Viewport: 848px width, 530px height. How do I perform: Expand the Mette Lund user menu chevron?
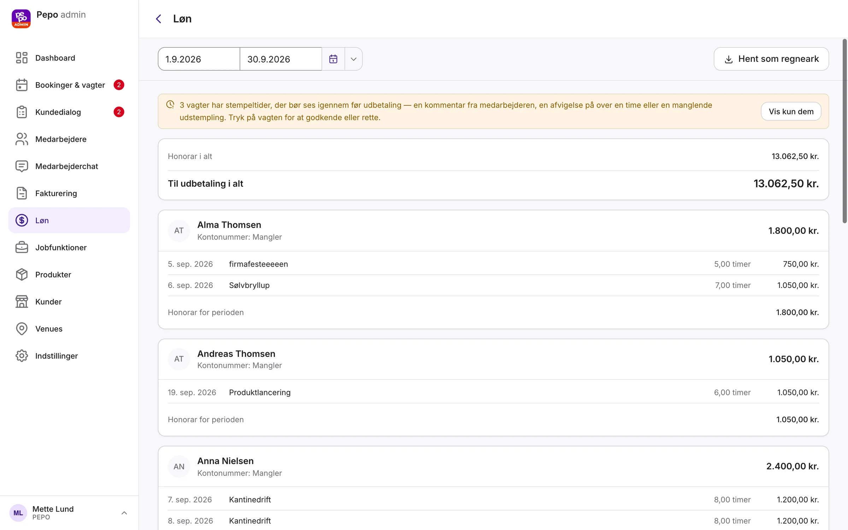[124, 513]
